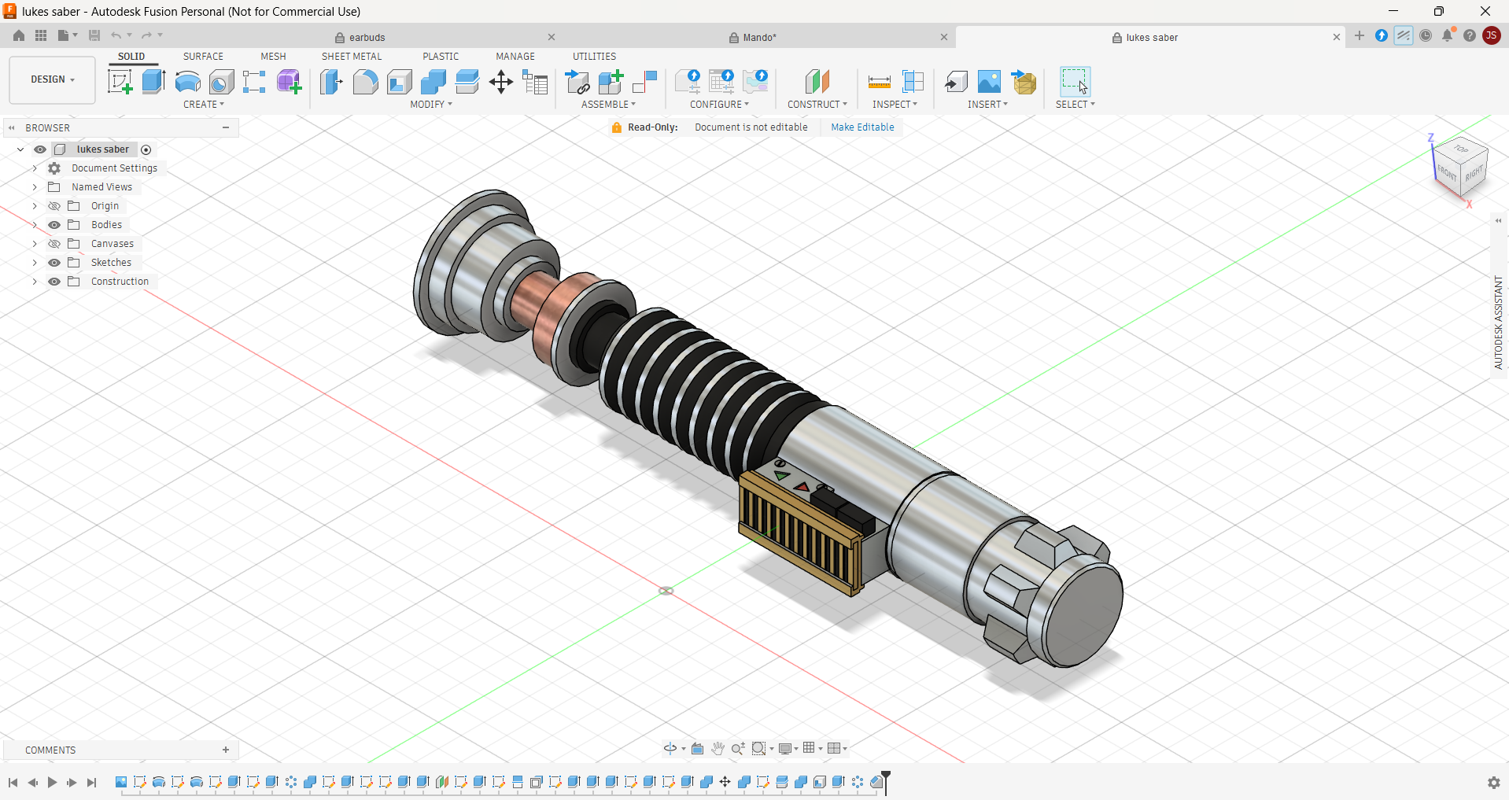
Task: Select the Insert Canvas image icon
Action: 989,82
